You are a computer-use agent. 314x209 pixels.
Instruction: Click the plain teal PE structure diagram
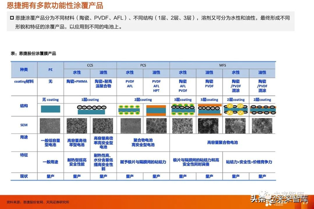50,109
